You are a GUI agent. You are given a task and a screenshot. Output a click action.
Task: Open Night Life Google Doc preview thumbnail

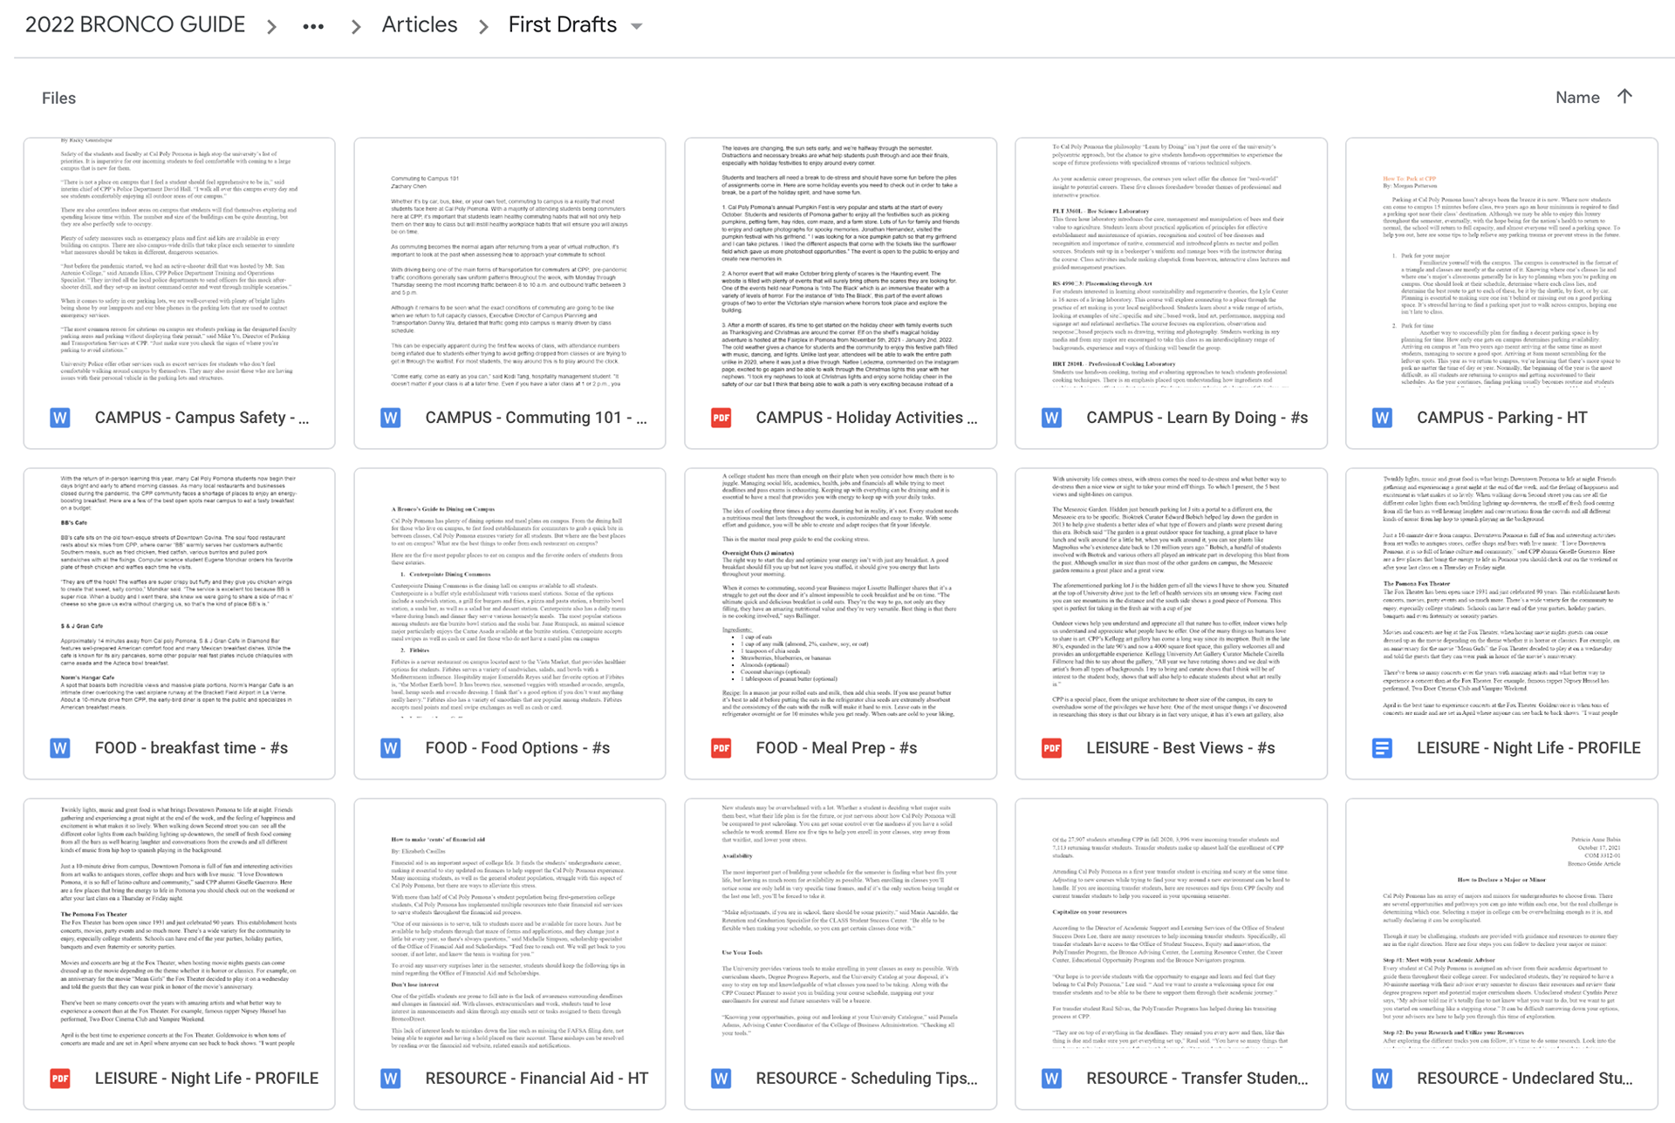tap(1502, 593)
